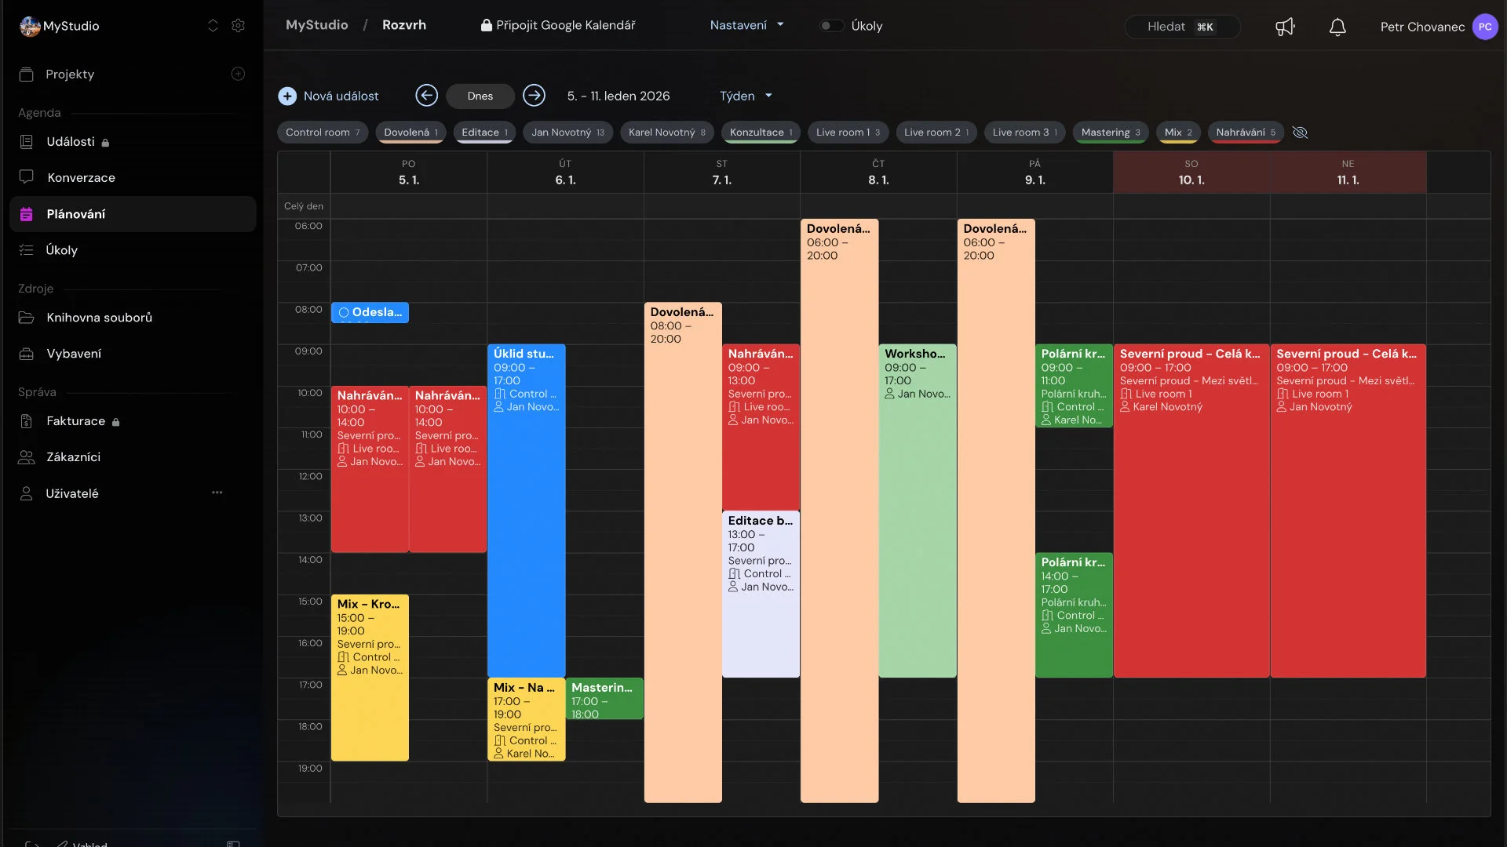Click the megaphone announcements icon
Viewport: 1507px width, 847px height.
pos(1285,27)
